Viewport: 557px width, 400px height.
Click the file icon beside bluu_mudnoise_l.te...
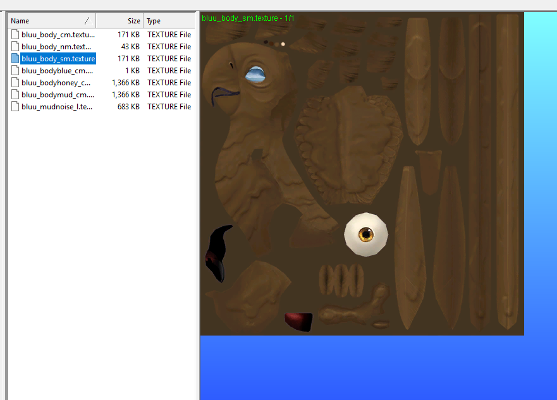point(15,107)
